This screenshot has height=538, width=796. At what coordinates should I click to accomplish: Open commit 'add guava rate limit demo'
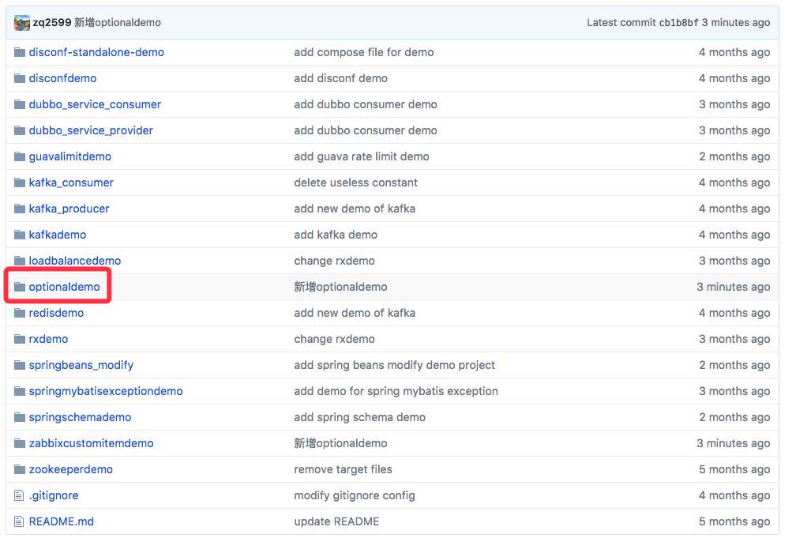[362, 156]
